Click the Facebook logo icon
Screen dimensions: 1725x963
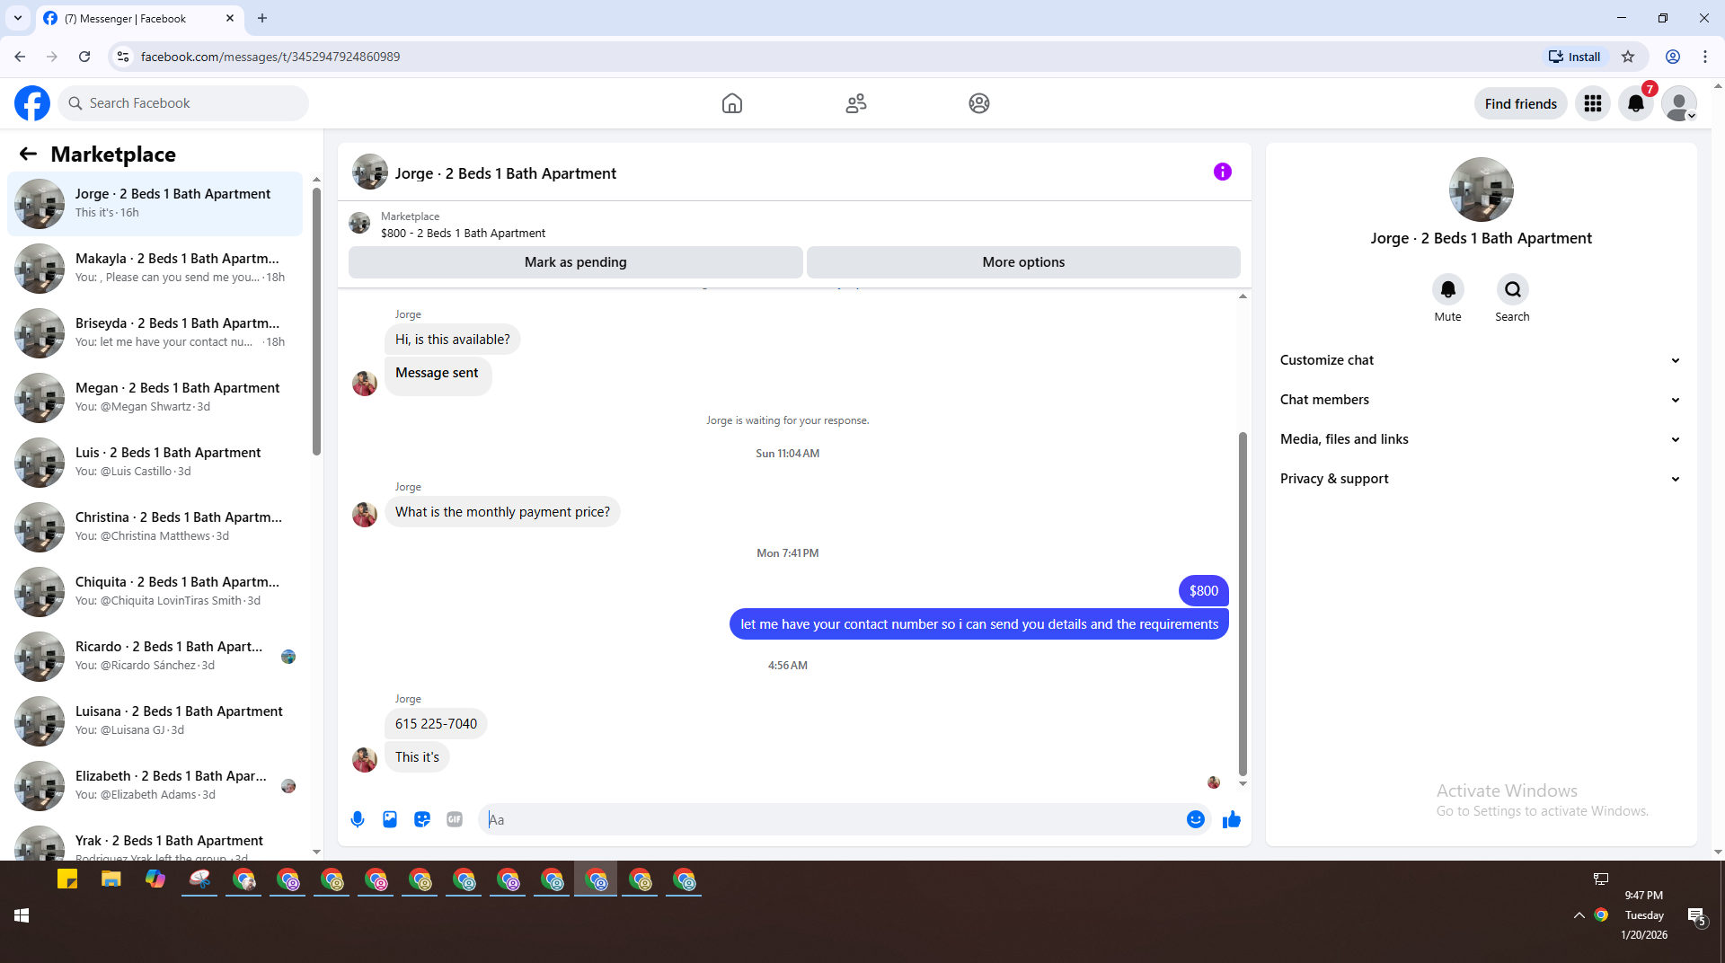coord(32,103)
